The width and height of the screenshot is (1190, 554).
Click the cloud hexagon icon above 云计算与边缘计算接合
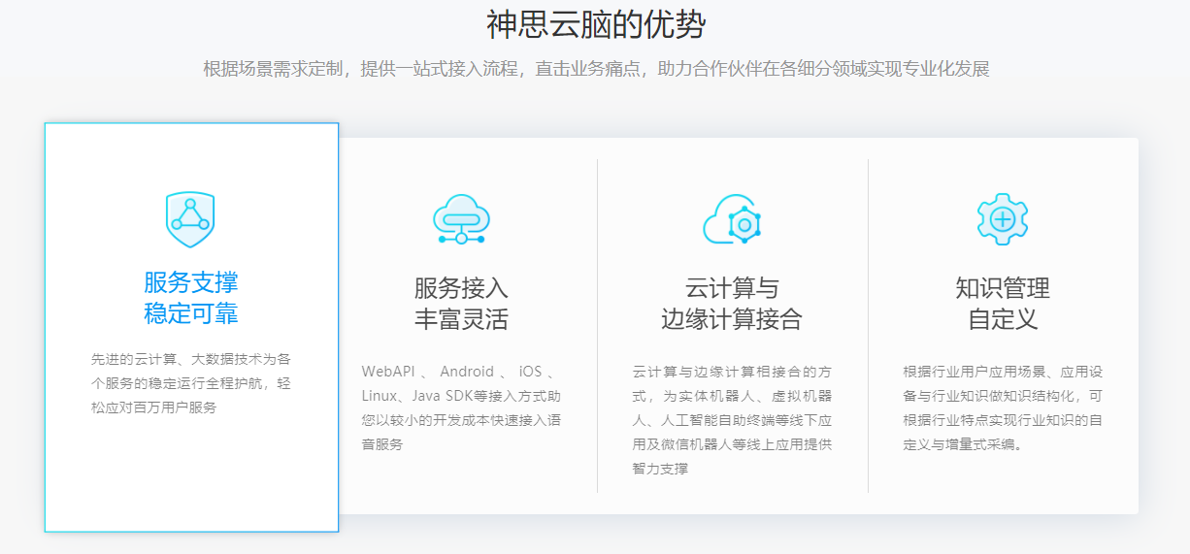point(732,218)
